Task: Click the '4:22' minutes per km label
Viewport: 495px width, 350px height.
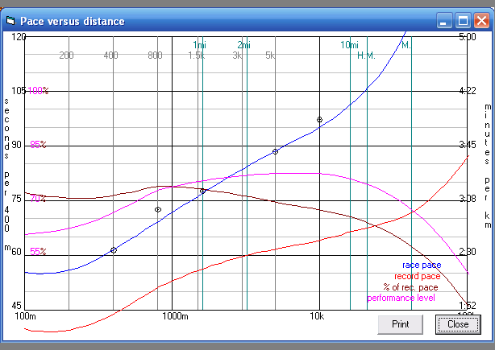Action: tap(467, 91)
